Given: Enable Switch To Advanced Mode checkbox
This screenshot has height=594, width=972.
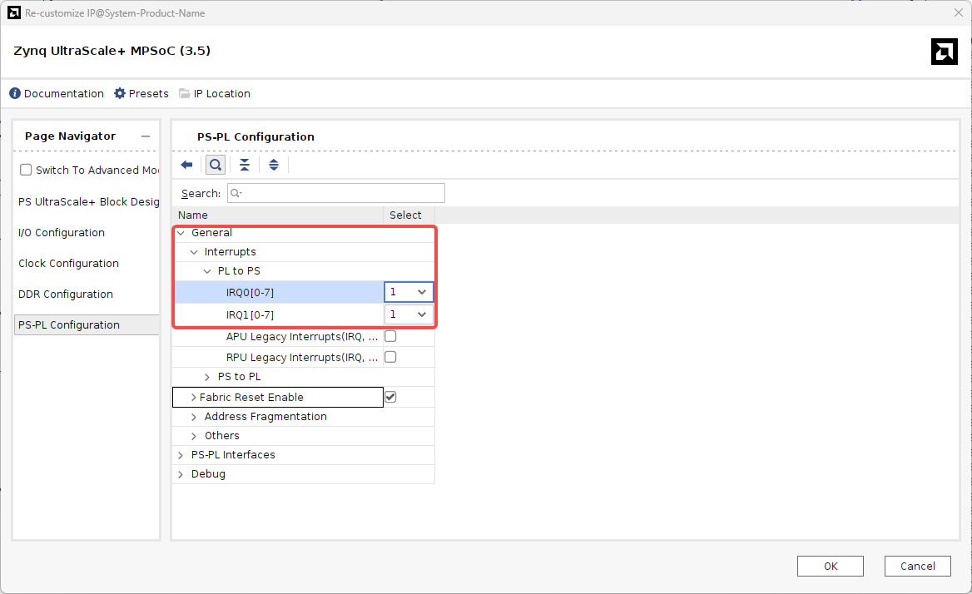Looking at the screenshot, I should pyautogui.click(x=27, y=170).
